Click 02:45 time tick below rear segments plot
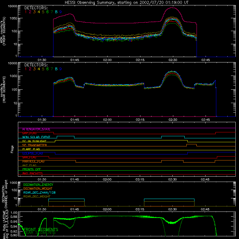The height and width of the screenshot is (239, 239). coord(206,120)
